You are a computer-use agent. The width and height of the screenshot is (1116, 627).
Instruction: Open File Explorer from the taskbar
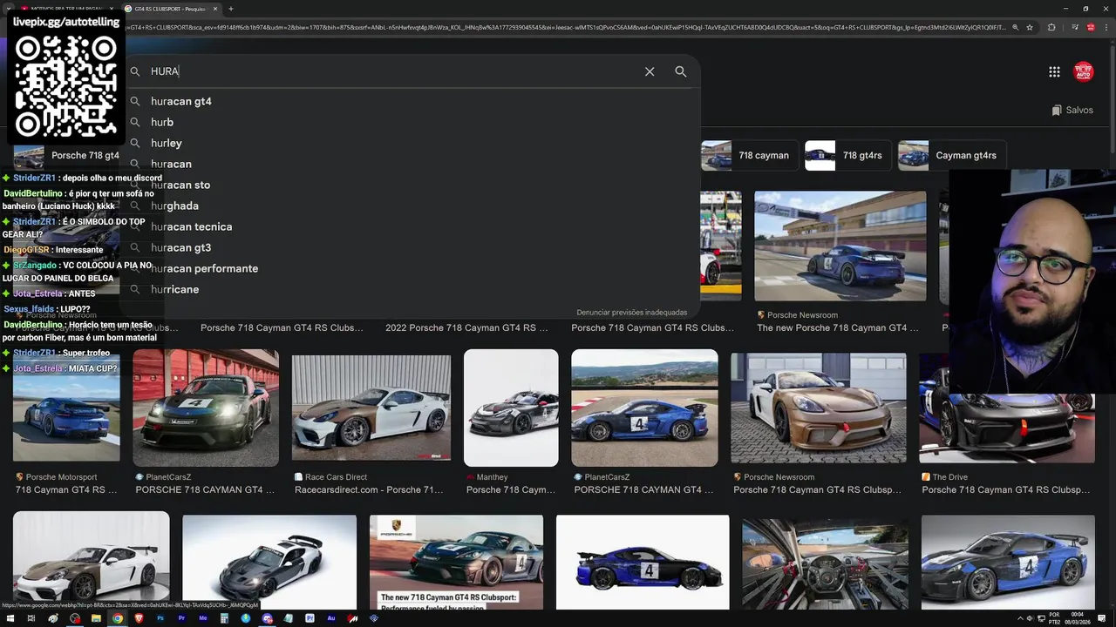click(96, 618)
